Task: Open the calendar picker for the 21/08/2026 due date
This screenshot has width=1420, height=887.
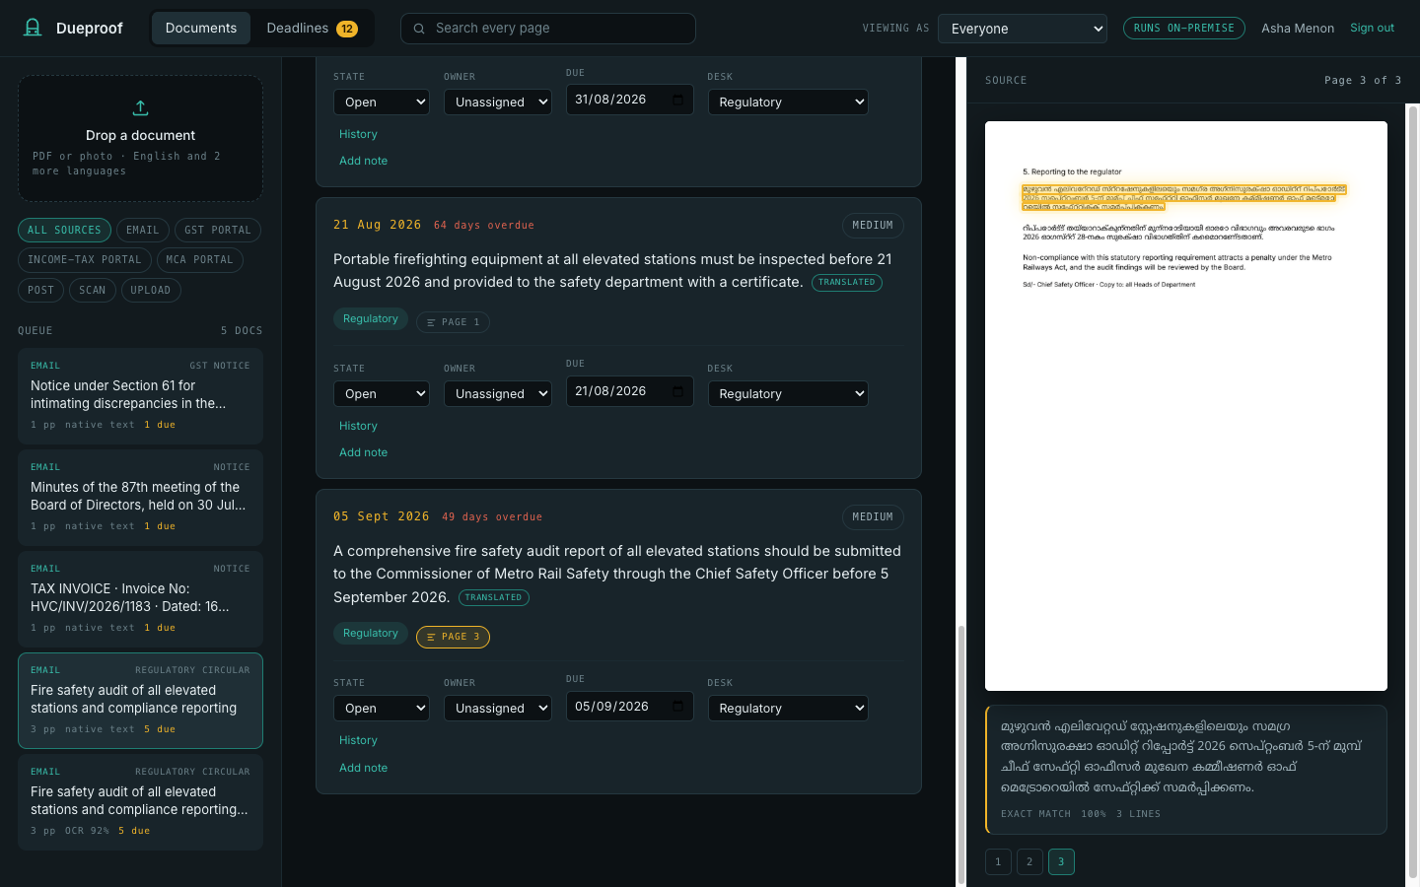Action: [x=677, y=391]
